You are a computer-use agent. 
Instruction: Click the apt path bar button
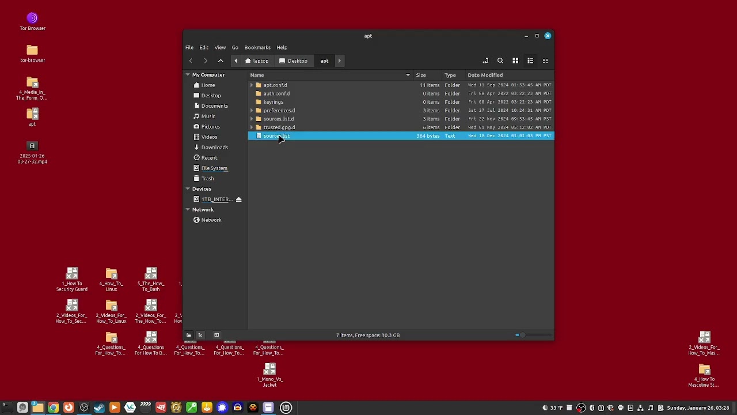(324, 61)
